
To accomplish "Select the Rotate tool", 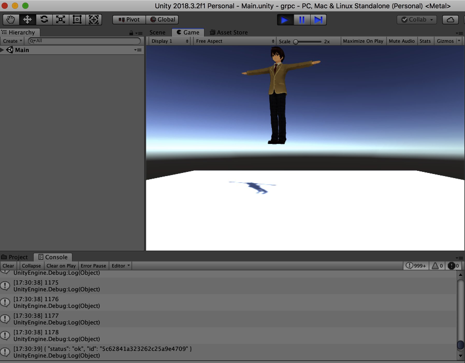I will [x=44, y=20].
